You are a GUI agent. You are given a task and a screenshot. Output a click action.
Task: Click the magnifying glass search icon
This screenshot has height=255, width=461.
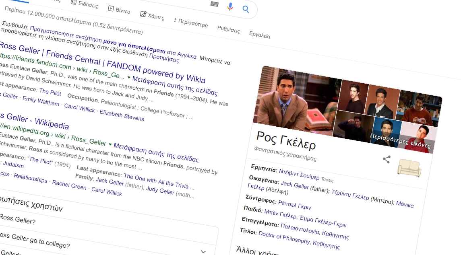click(246, 9)
